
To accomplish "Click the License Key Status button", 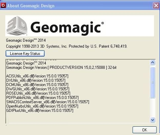I will pos(25,54).
